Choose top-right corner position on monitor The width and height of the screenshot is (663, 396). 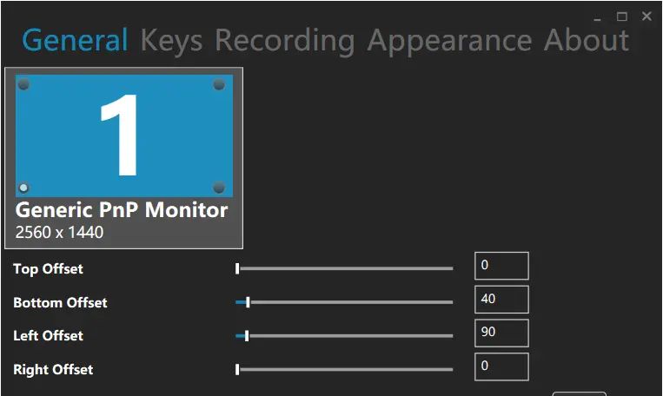tap(219, 84)
